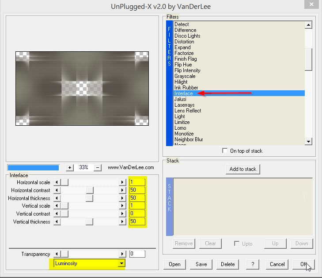Click Vertical contrast value field

click(137, 213)
